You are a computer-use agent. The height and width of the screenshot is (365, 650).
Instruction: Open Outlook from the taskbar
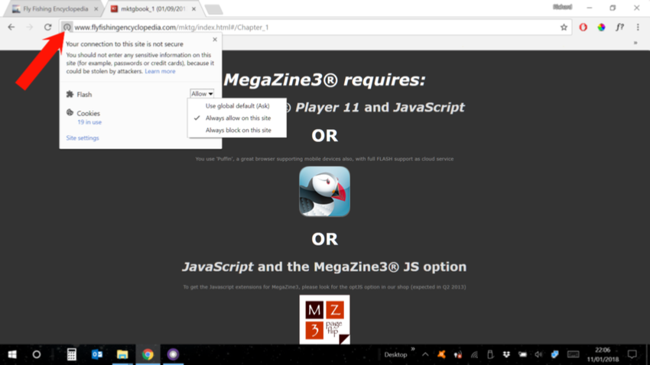97,354
